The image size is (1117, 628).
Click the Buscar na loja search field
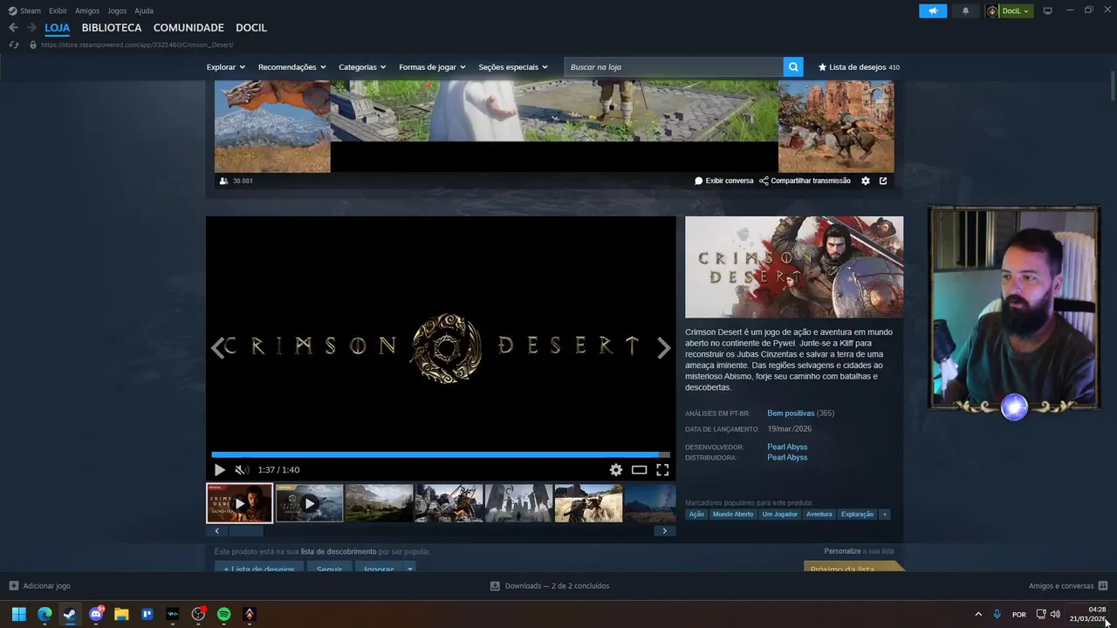click(x=674, y=67)
